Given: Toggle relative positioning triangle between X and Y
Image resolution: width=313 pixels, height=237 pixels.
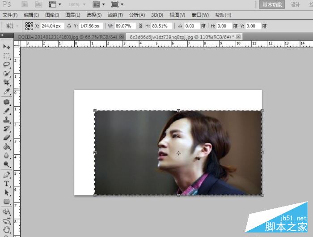Looking at the screenshot, I should tap(69, 26).
